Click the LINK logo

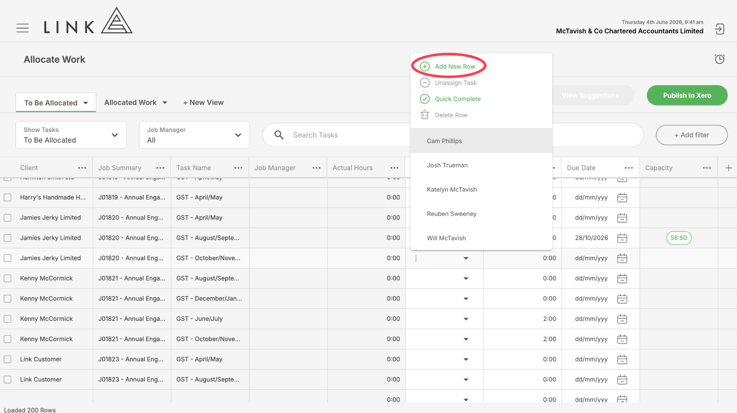tap(89, 21)
